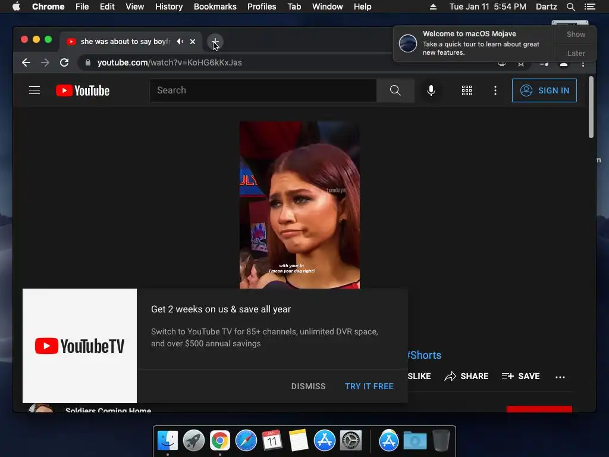
Task: Share the video with the SHARE button
Action: [x=466, y=376]
